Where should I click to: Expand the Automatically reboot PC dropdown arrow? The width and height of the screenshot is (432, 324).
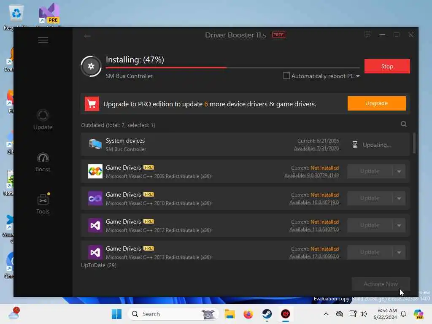click(358, 76)
